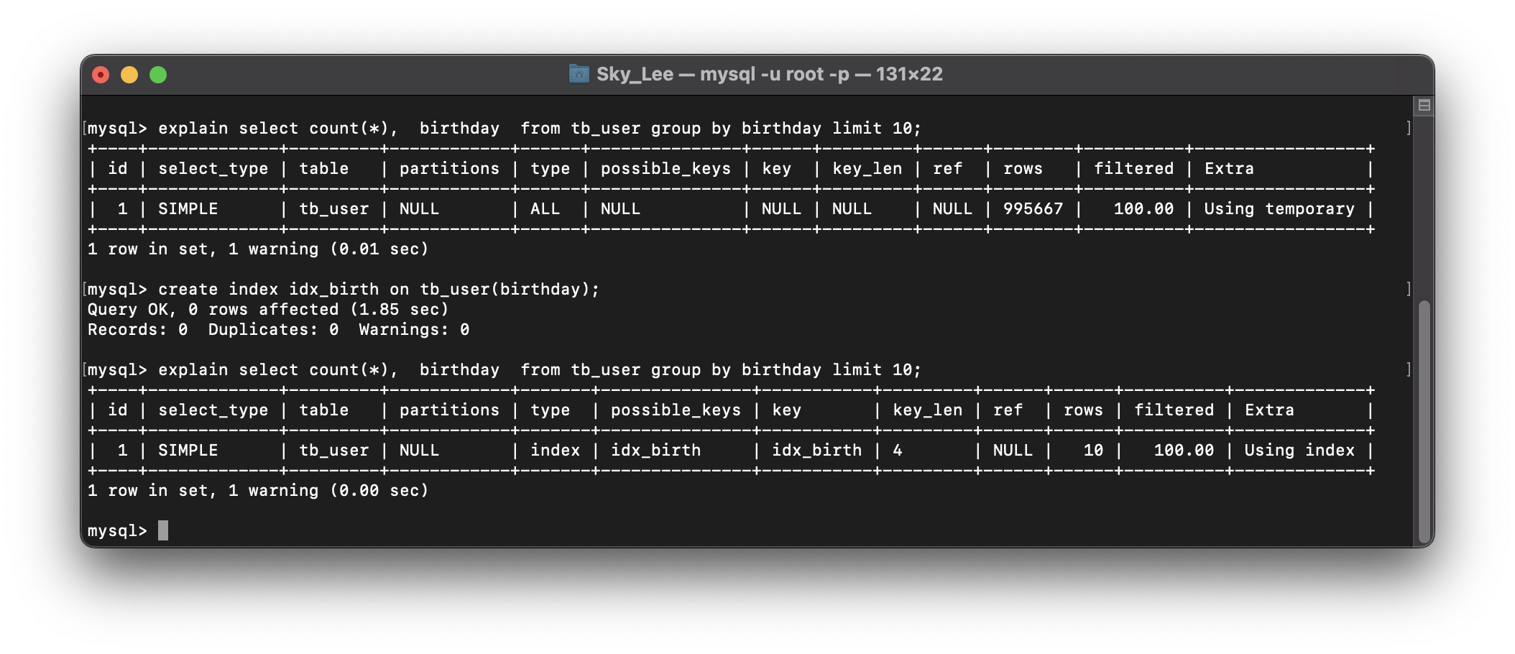The height and width of the screenshot is (654, 1515).
Task: Click the "Records: 0 Duplicates: 0" line
Action: 278,330
